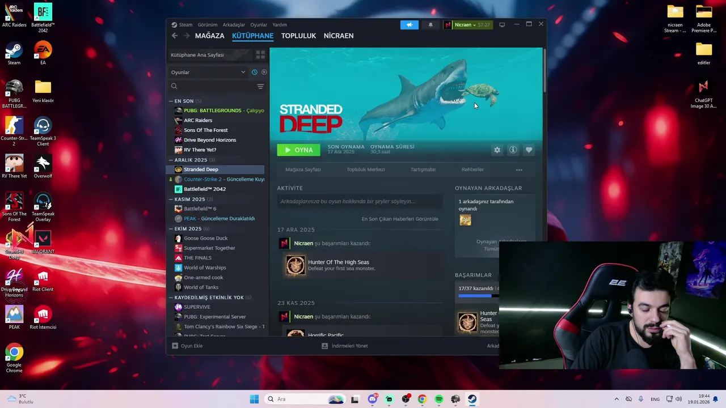Click Kütüphane Ana Sayfası button
Screen dimensions: 726x408
pos(210,55)
